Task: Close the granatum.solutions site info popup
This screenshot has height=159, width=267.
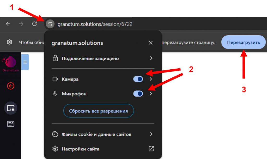Action: [x=151, y=43]
